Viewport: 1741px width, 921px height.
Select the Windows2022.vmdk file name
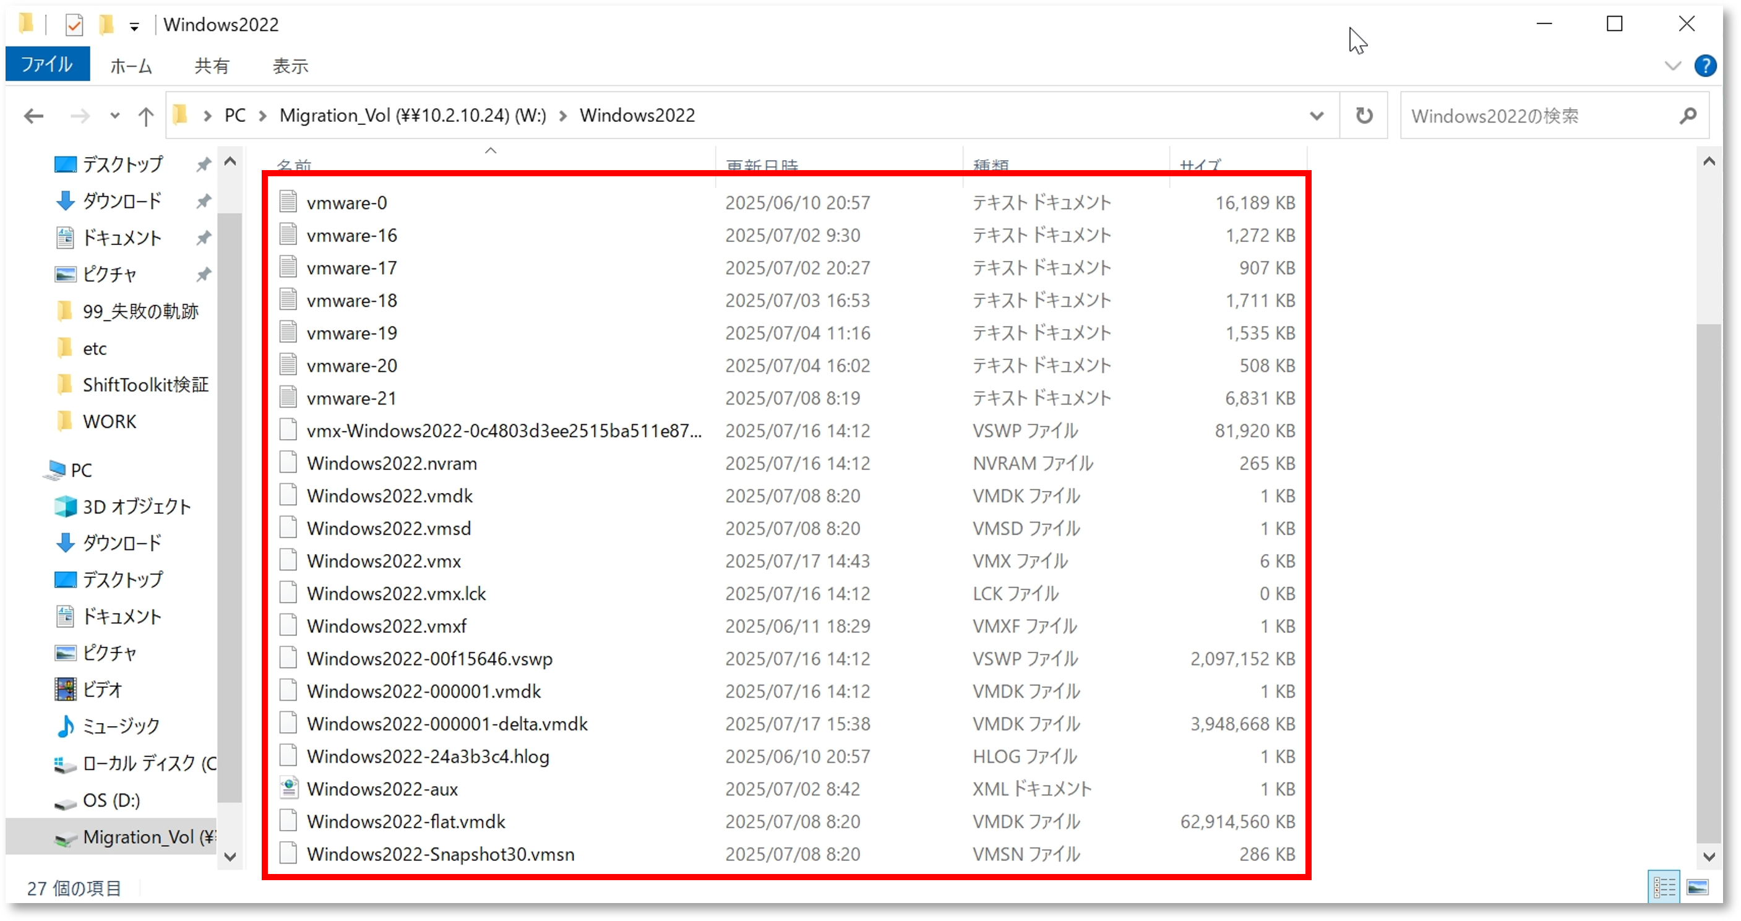389,495
